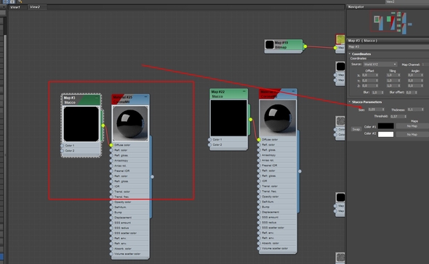Switch to the View1 tab

[x=15, y=7]
